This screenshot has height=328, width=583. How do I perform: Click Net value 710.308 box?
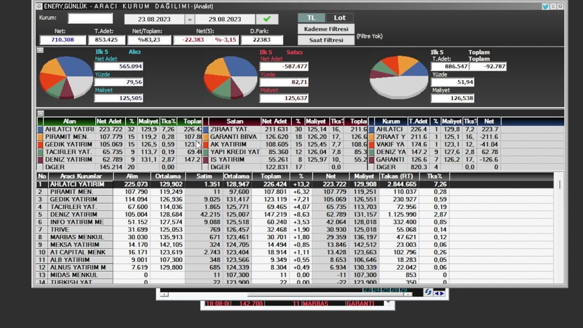(63, 40)
